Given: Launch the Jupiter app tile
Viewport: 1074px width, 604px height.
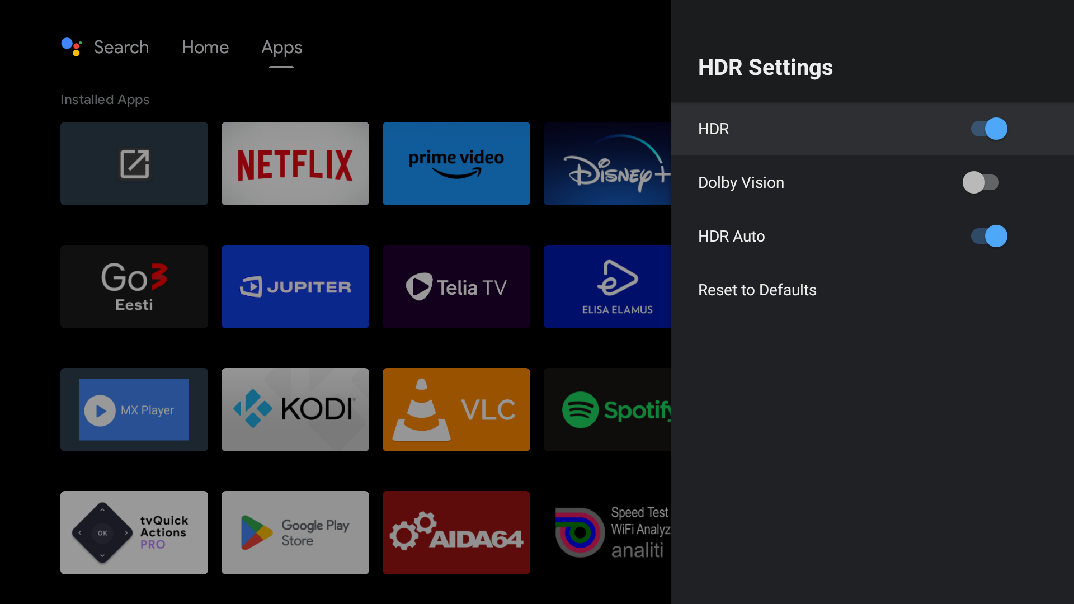Looking at the screenshot, I should coord(295,286).
